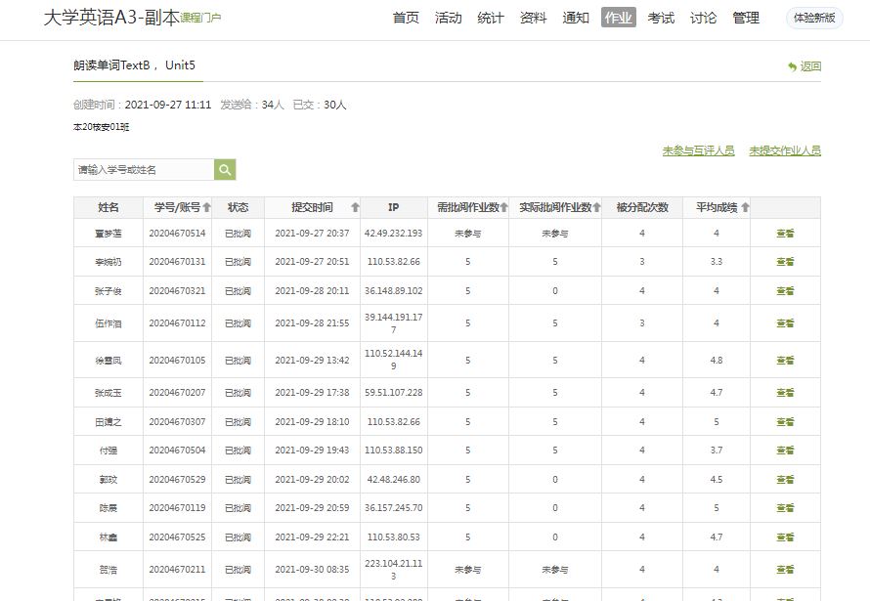View submission for student 20204670112
Viewport: 870px width, 601px height.
click(x=785, y=323)
